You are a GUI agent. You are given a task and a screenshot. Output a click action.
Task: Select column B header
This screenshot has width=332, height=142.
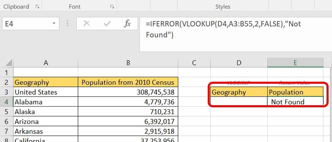pos(128,63)
